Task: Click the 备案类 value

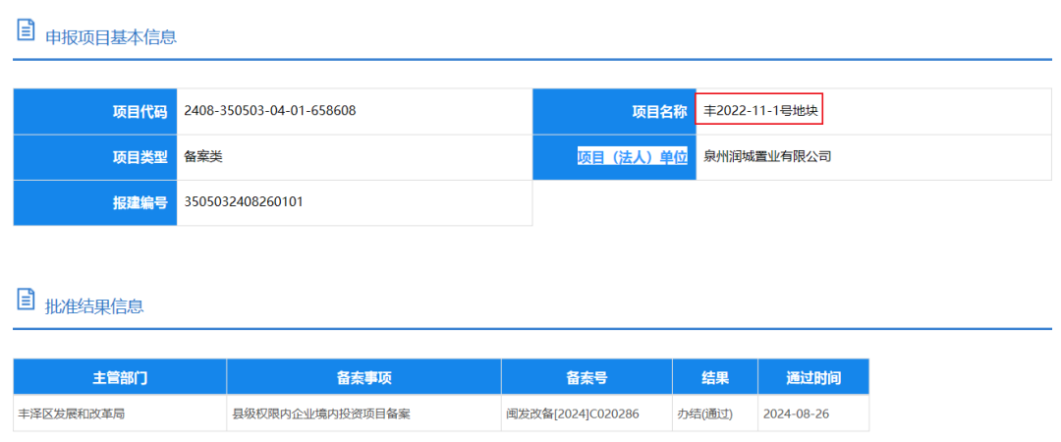Action: click(x=203, y=157)
